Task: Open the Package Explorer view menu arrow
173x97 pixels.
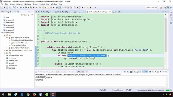Action: [32, 15]
